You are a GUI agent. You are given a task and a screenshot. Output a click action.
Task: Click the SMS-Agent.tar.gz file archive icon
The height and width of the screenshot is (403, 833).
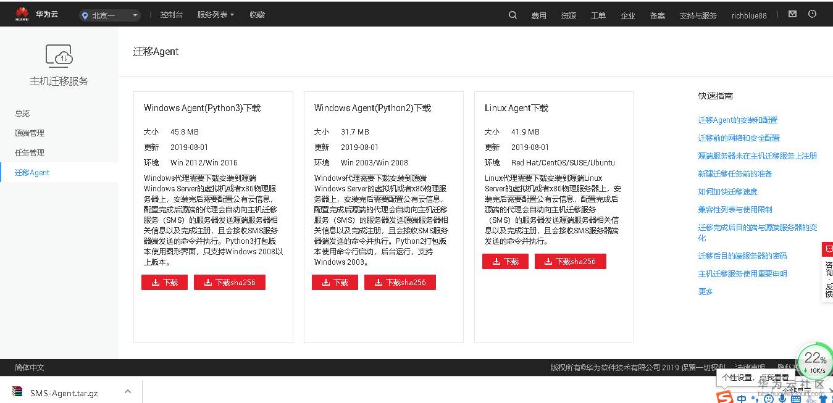[x=17, y=392]
